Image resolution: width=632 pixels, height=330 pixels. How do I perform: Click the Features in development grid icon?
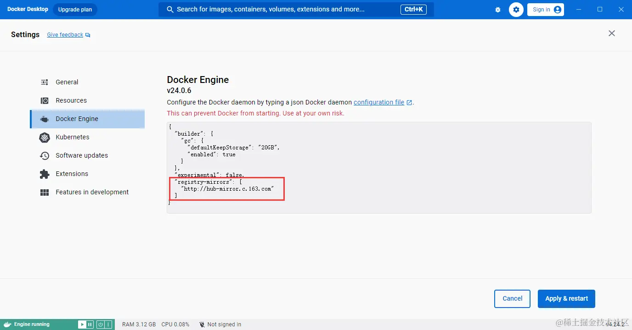click(45, 192)
